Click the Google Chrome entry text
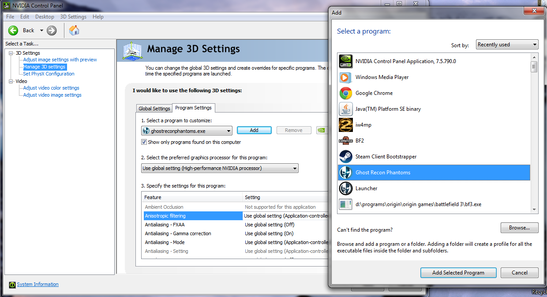 point(374,93)
